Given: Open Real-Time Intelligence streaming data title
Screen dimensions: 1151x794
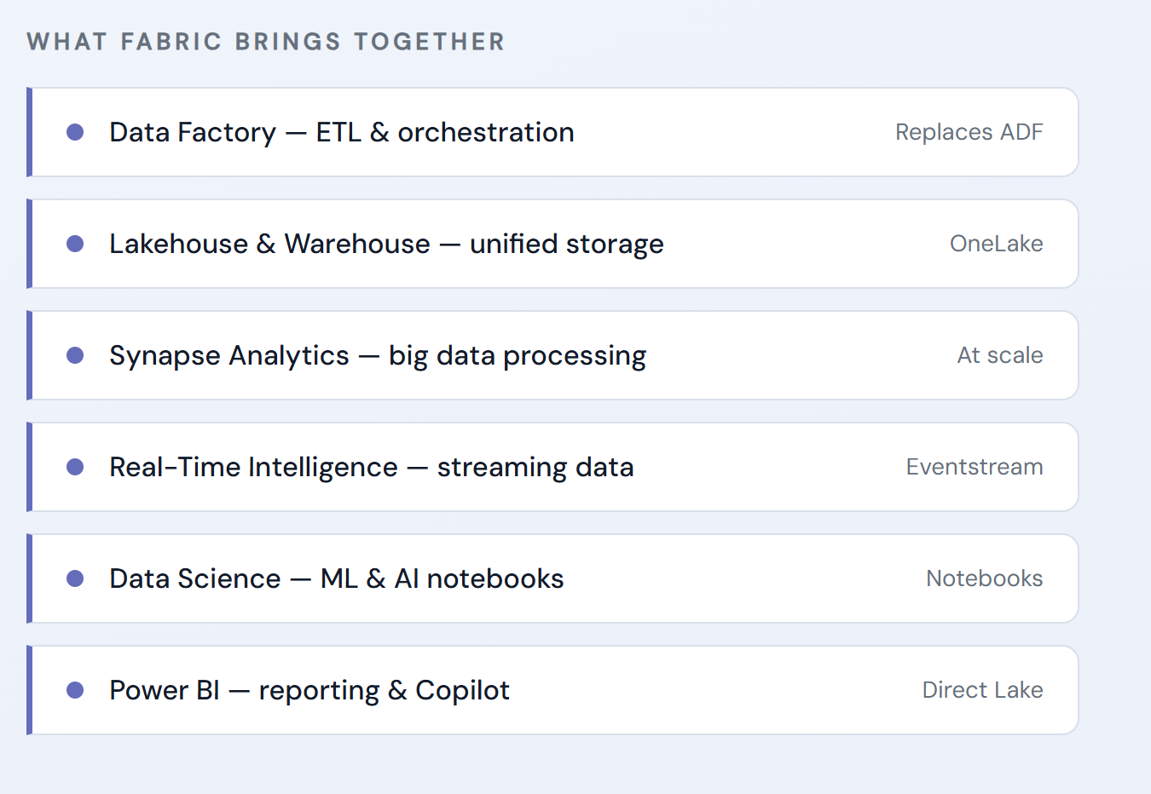Looking at the screenshot, I should [371, 467].
